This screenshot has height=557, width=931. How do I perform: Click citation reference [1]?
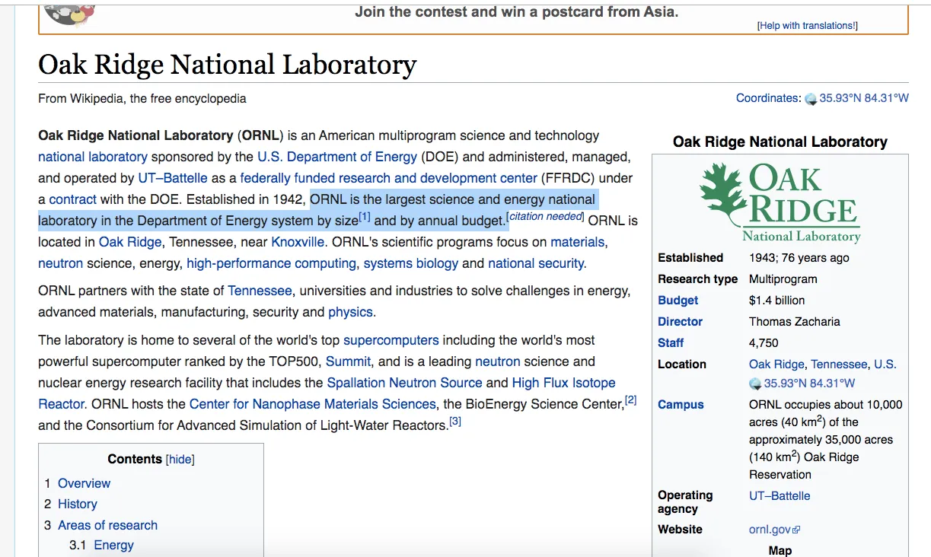point(365,218)
